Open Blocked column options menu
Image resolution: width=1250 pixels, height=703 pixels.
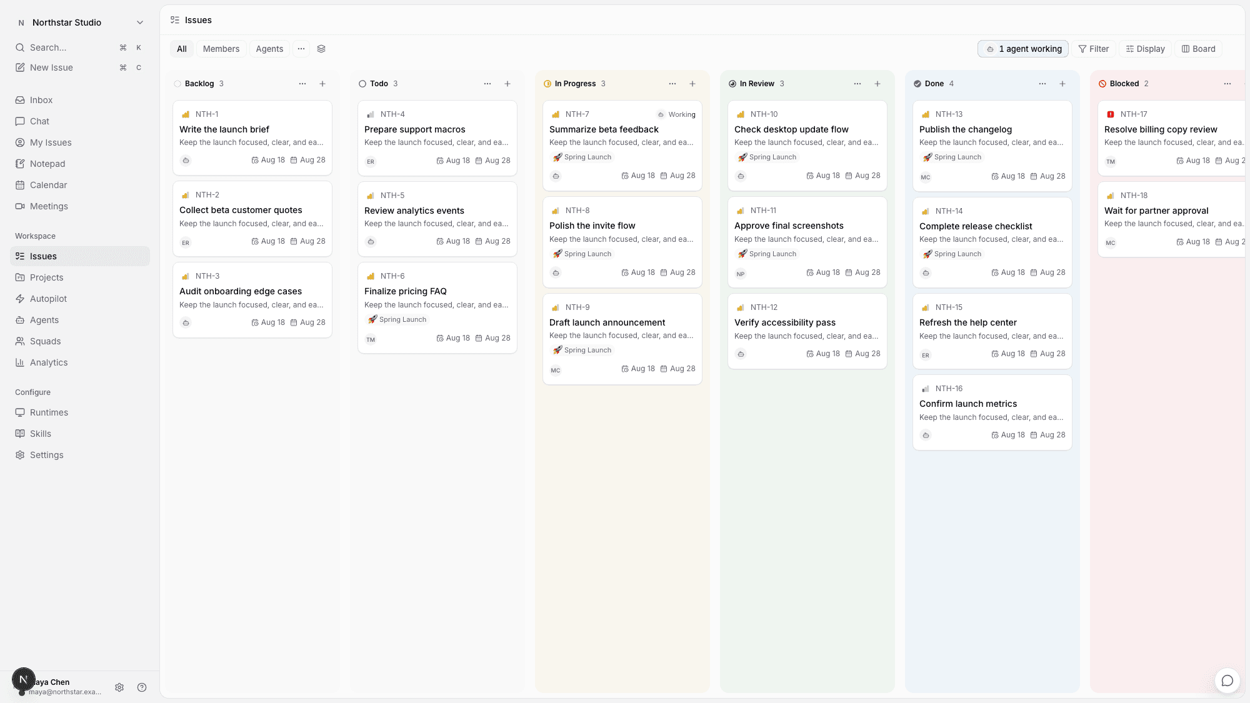[1227, 84]
